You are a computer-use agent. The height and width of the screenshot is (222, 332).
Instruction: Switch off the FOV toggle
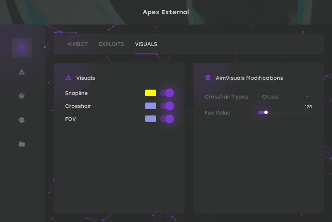167,119
